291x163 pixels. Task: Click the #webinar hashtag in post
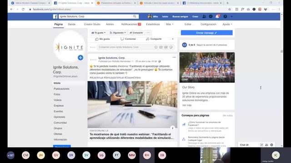coord(123,66)
